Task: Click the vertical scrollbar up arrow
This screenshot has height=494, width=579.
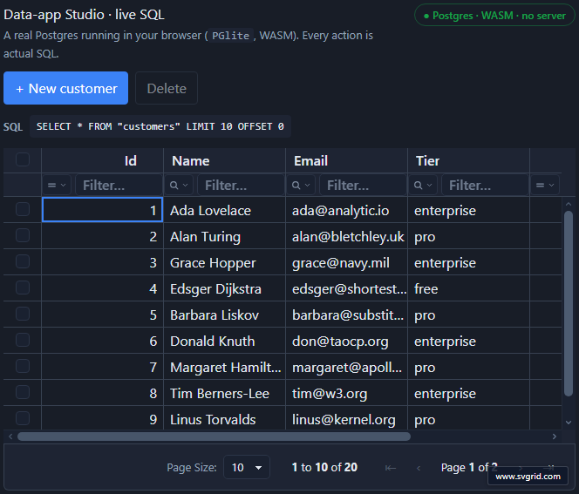Action: tap(569, 204)
